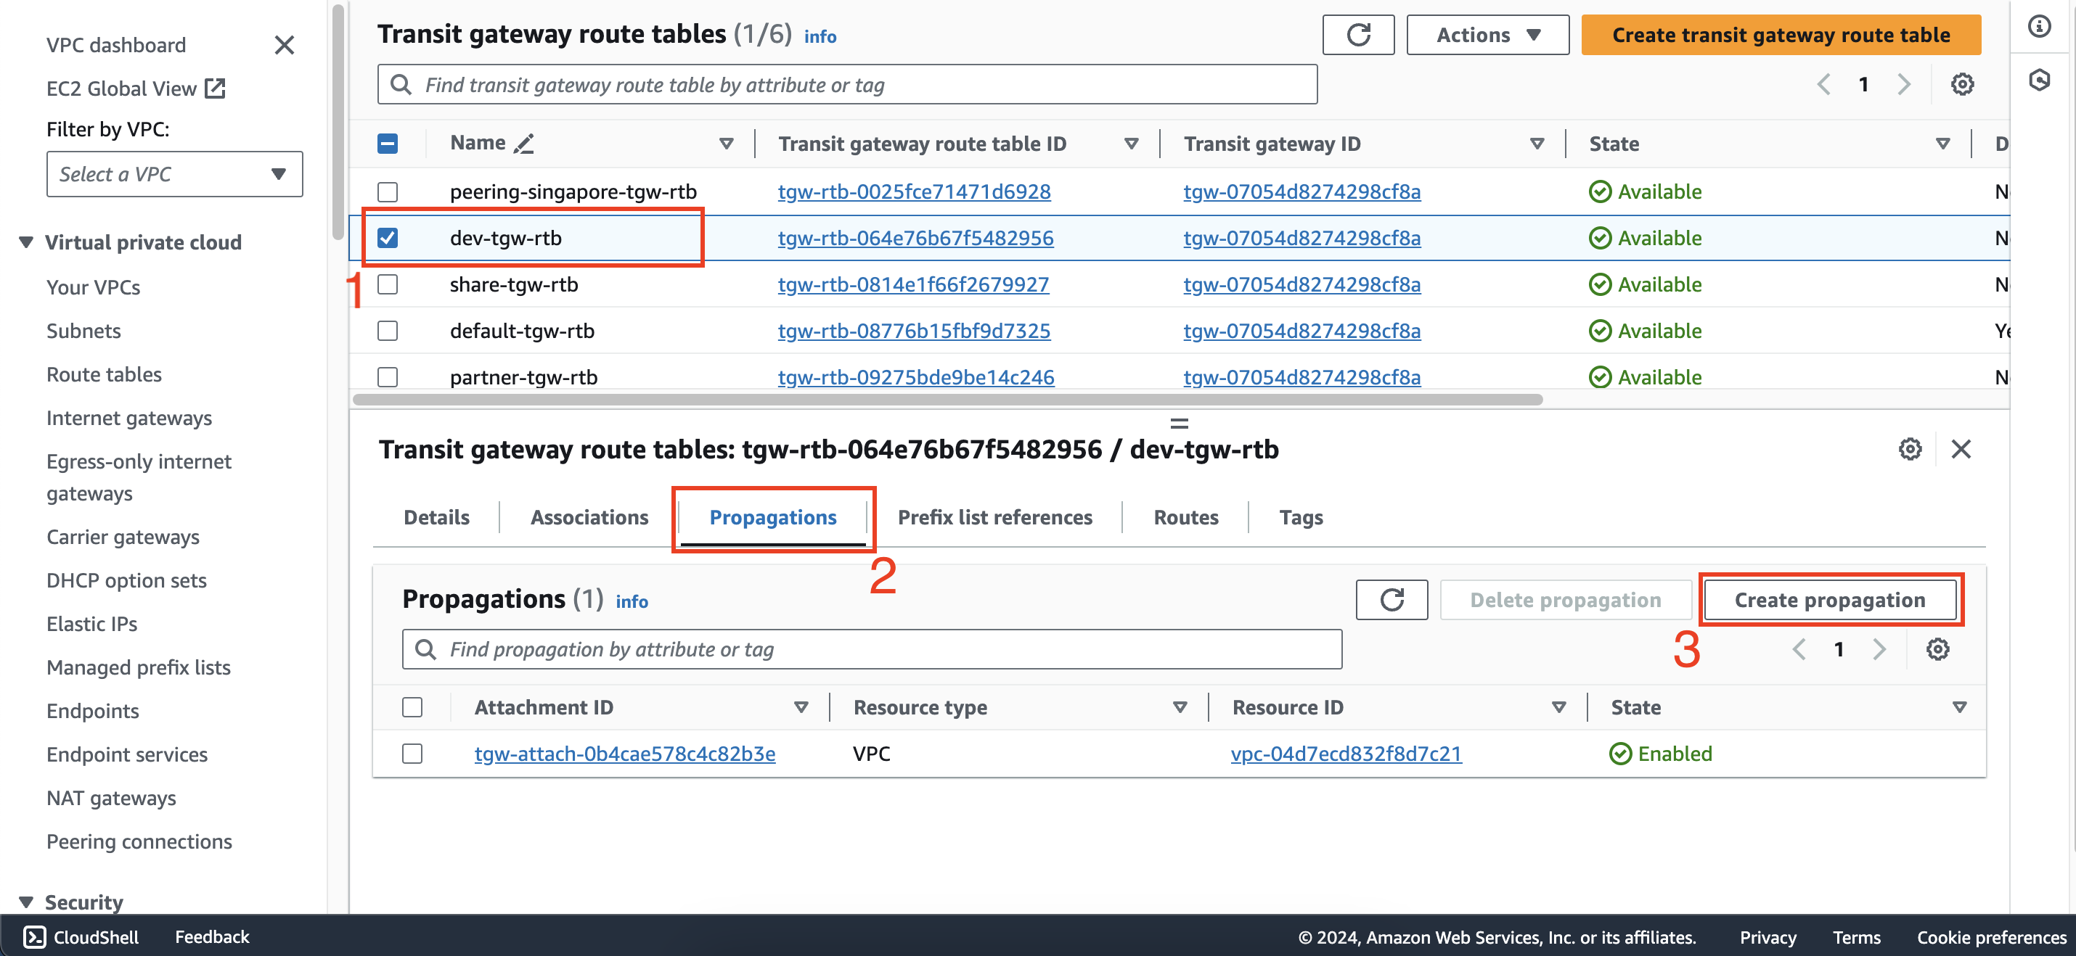The height and width of the screenshot is (956, 2076).
Task: Click the Create propagation button
Action: (x=1829, y=600)
